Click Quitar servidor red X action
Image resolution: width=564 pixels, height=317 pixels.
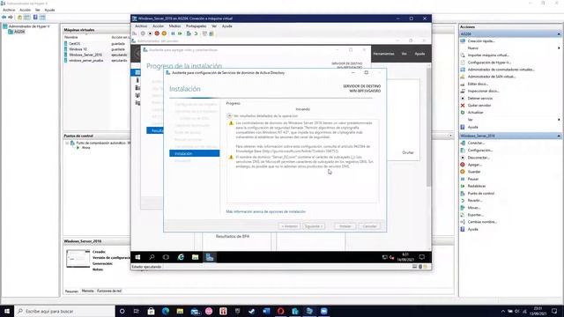pyautogui.click(x=463, y=106)
